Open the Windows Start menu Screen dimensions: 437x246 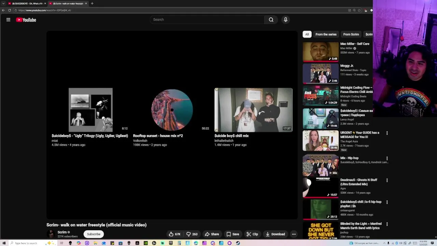tap(4, 243)
